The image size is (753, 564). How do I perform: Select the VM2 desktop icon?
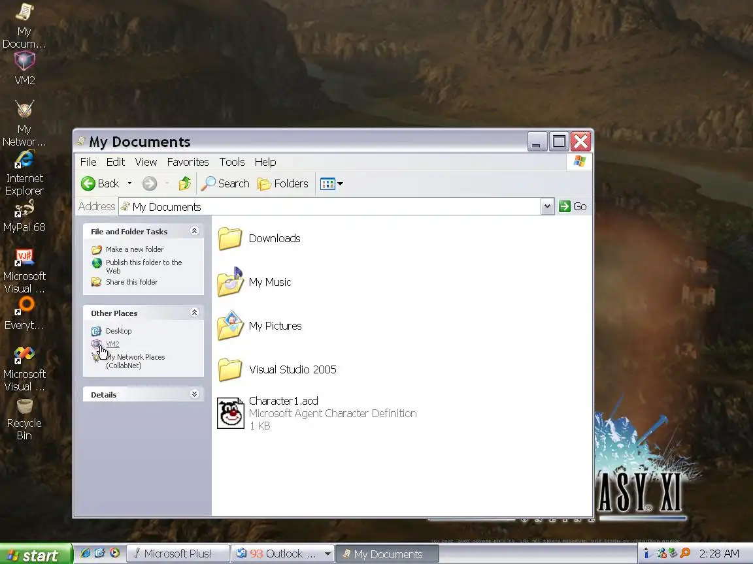point(24,61)
